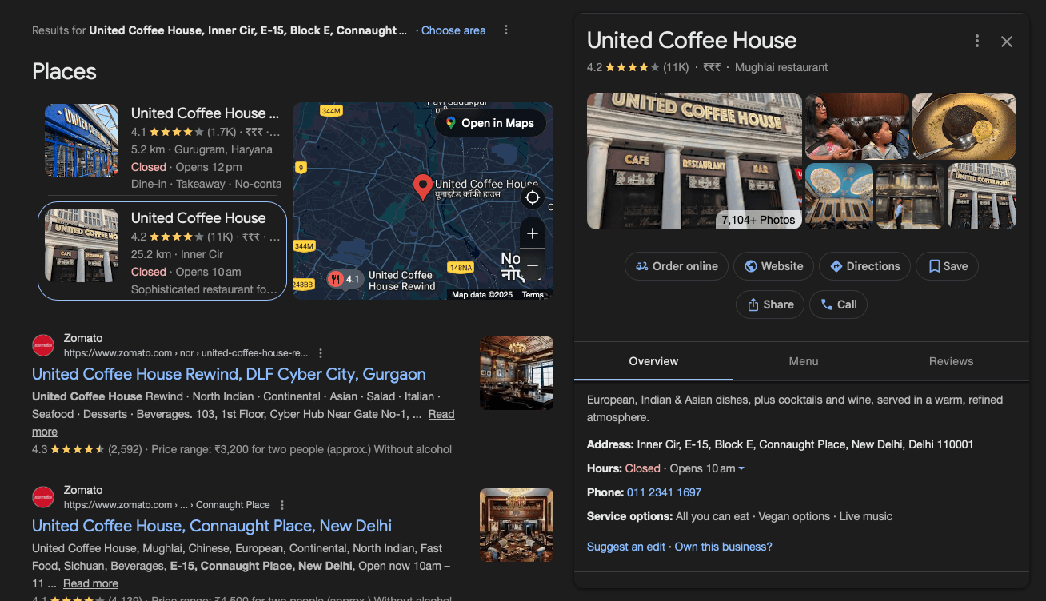Viewport: 1046px width, 601px height.
Task: Click the Terms link on the map
Action: click(x=533, y=295)
